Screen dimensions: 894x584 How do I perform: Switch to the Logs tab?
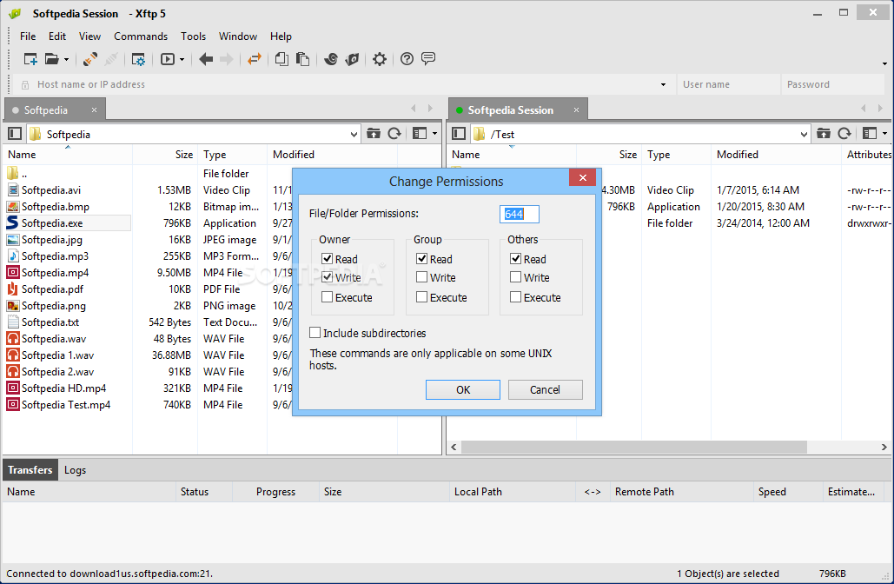[x=75, y=470]
